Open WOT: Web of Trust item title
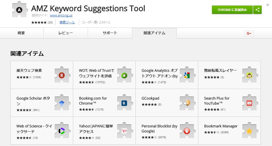This screenshot has width=272, height=146. (97, 73)
